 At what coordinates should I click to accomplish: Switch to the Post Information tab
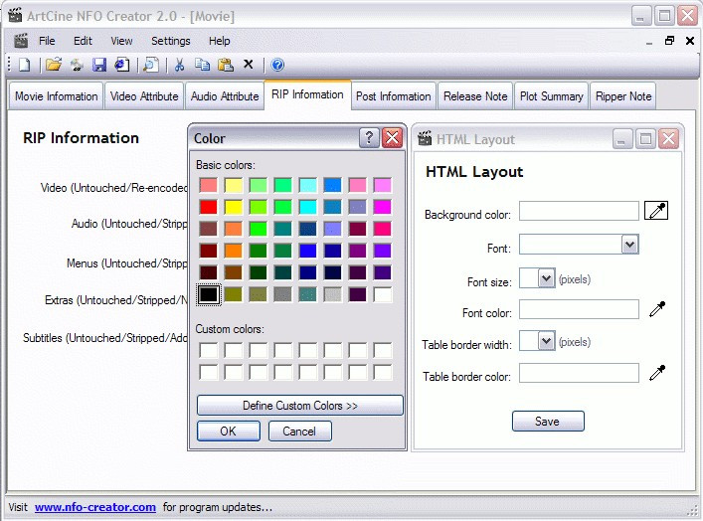pyautogui.click(x=393, y=96)
